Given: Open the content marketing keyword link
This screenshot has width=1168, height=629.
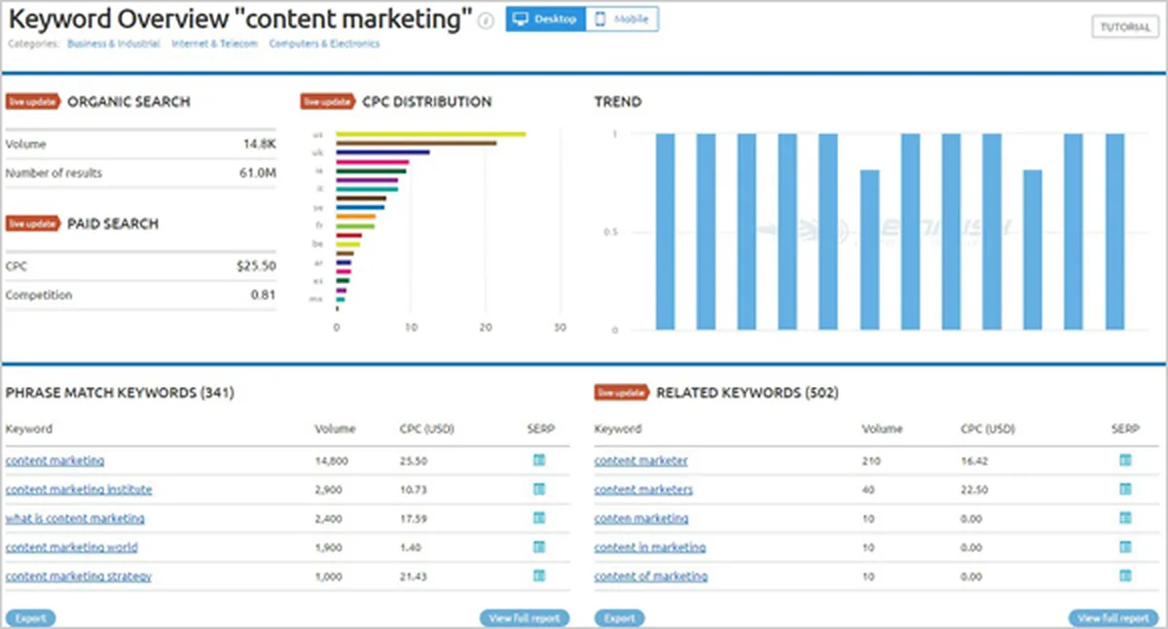Looking at the screenshot, I should (x=55, y=461).
